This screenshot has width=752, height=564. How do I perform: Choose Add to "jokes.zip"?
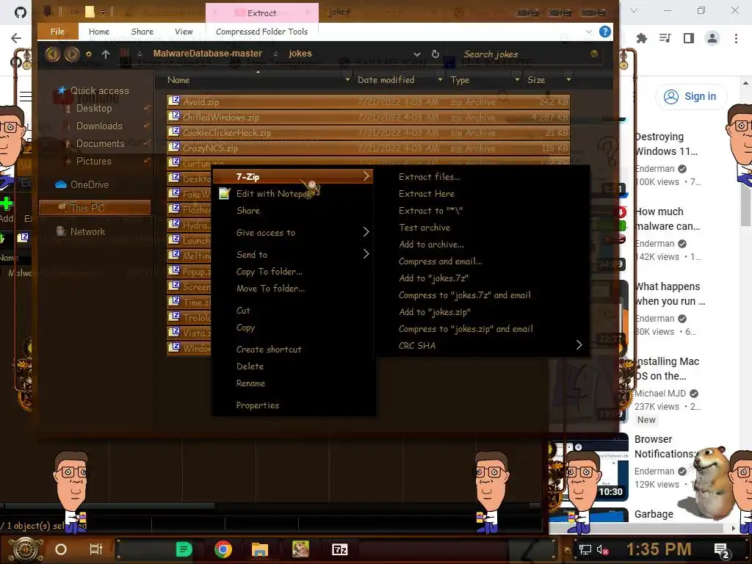[435, 312]
